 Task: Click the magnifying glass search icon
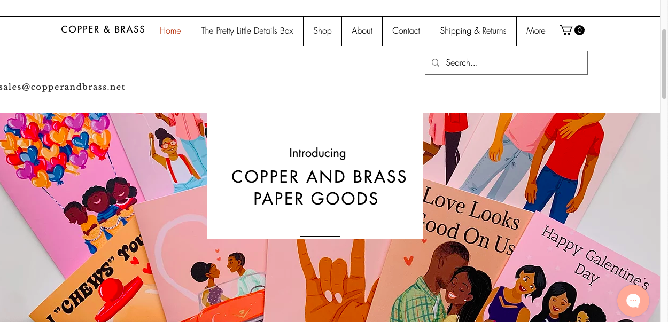tap(436, 63)
